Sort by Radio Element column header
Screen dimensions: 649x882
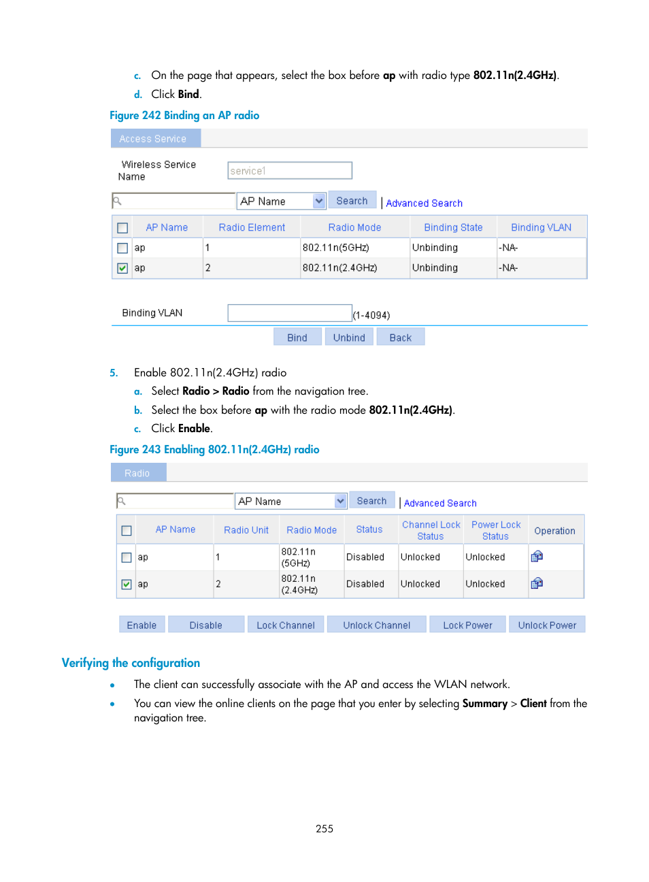252,227
